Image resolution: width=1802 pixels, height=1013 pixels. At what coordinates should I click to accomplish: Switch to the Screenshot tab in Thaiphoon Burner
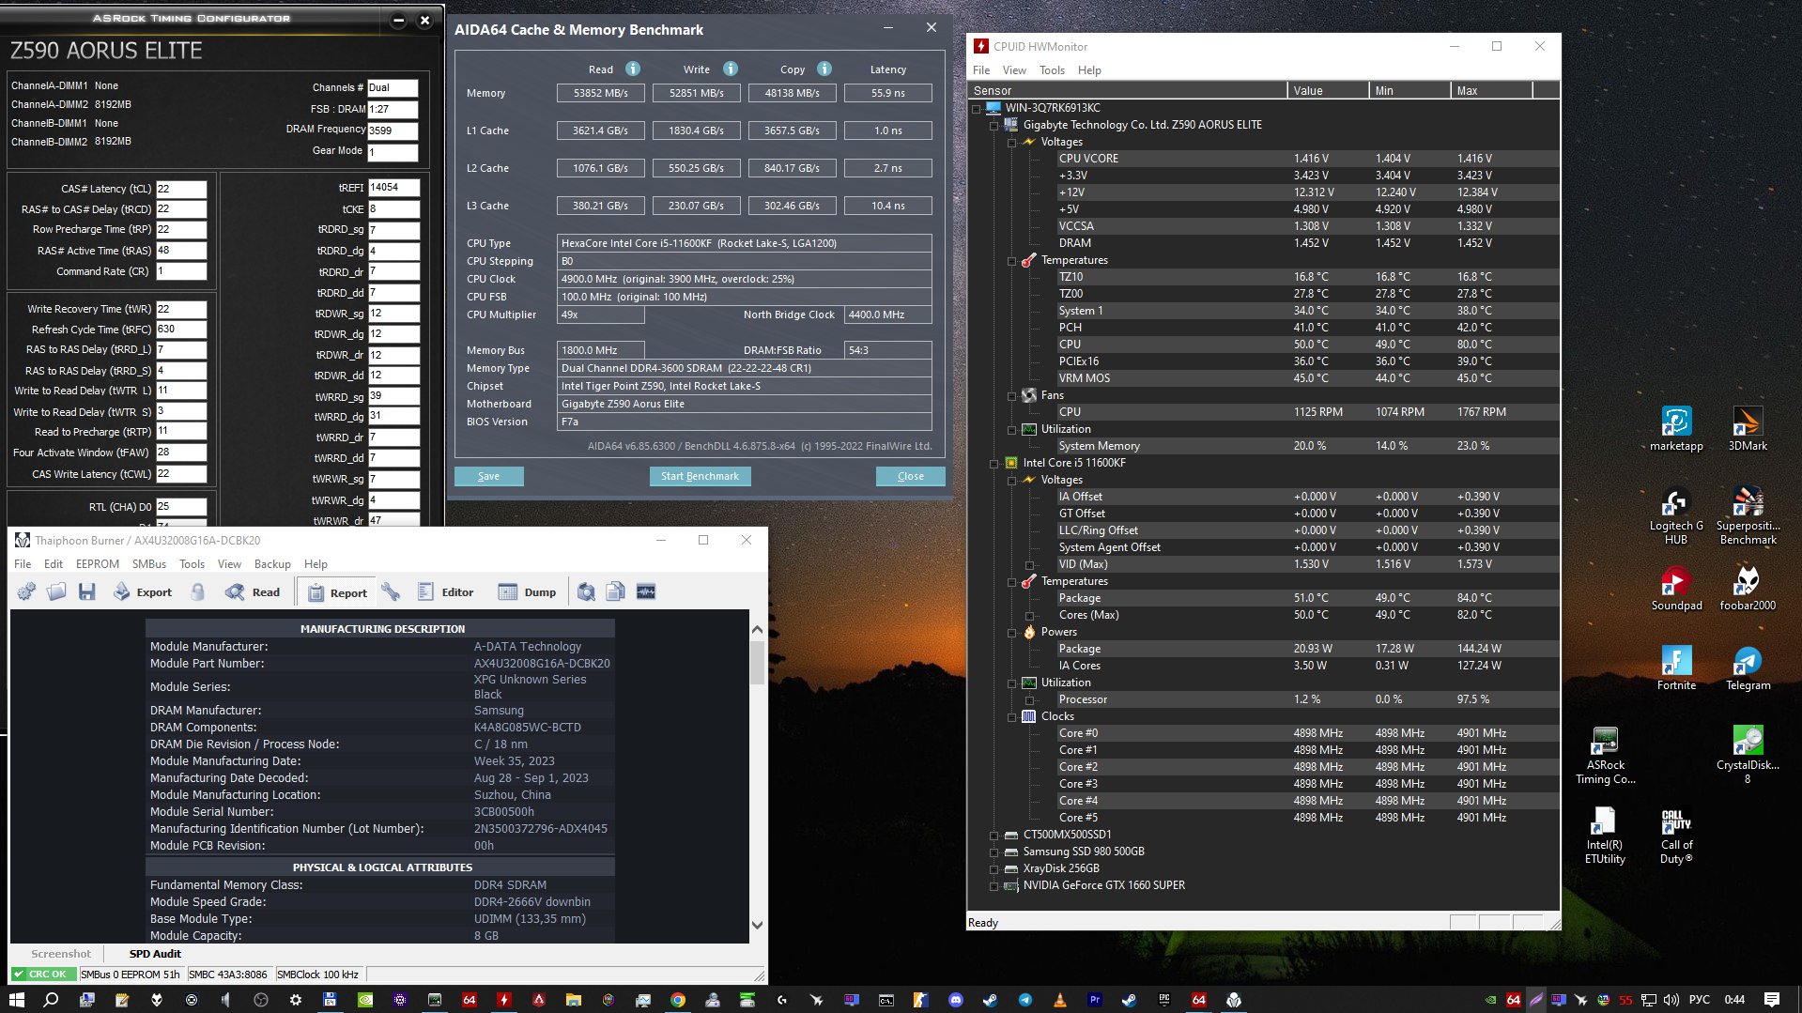(61, 954)
